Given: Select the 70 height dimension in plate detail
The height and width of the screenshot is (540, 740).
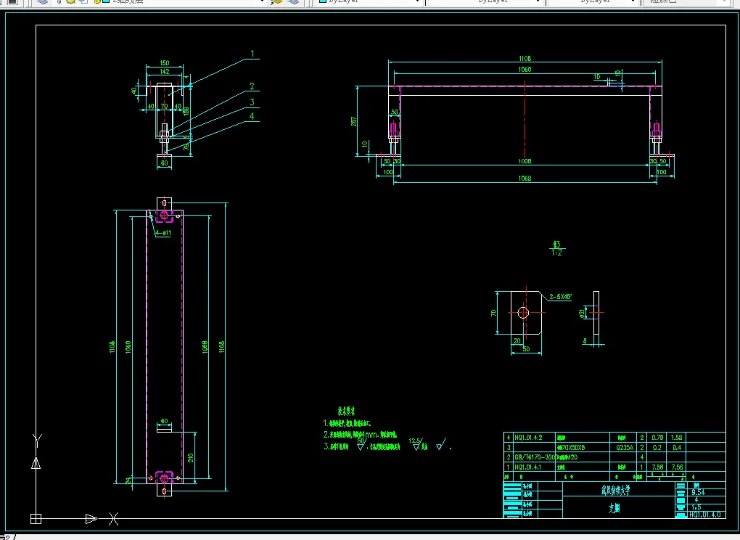Looking at the screenshot, I should 493,313.
